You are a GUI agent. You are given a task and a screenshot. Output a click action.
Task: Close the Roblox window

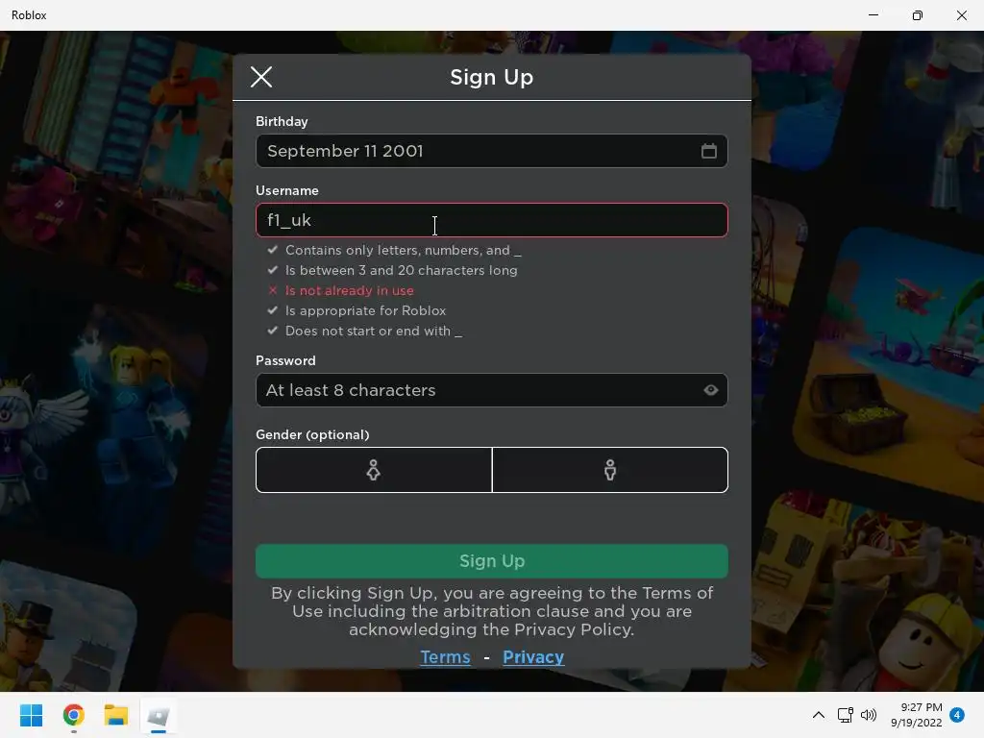coord(961,15)
